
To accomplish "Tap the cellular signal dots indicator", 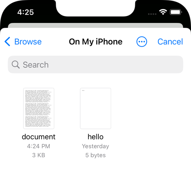I will pos(152,14).
